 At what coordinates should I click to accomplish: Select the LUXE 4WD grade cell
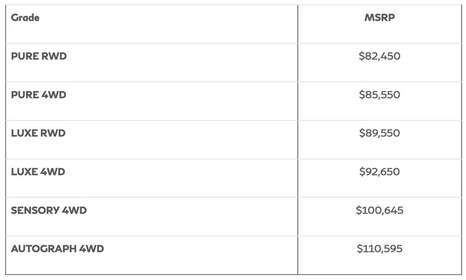(x=151, y=178)
